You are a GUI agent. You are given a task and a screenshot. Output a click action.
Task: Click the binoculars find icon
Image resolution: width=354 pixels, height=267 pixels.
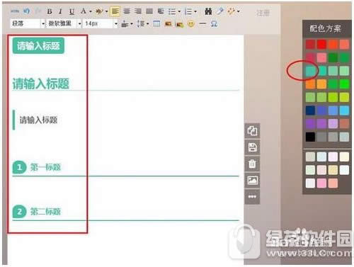pyautogui.click(x=208, y=11)
